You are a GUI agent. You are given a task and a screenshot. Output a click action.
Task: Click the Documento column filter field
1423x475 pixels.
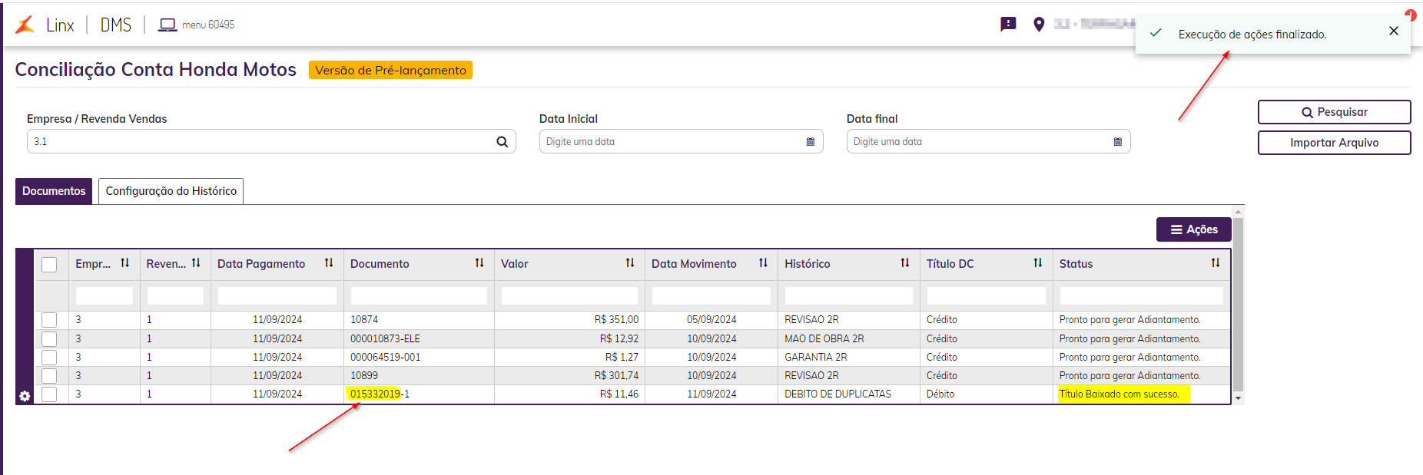[419, 295]
